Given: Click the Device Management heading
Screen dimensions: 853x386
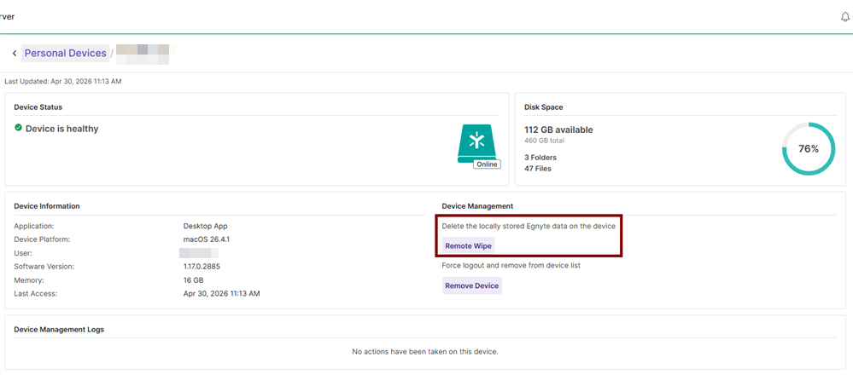Looking at the screenshot, I should 477,206.
